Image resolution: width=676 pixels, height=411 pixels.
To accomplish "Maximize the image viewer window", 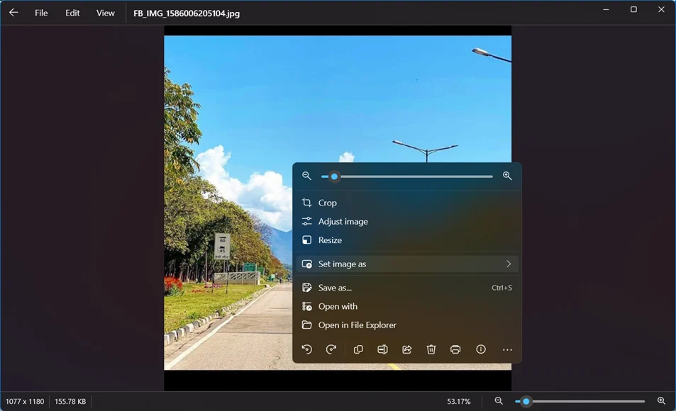I will pyautogui.click(x=633, y=9).
